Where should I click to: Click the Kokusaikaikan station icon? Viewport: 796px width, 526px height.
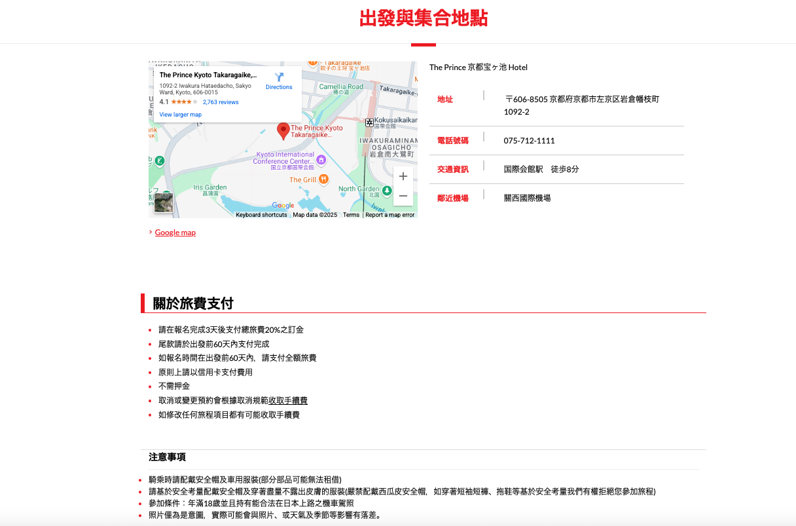(369, 122)
